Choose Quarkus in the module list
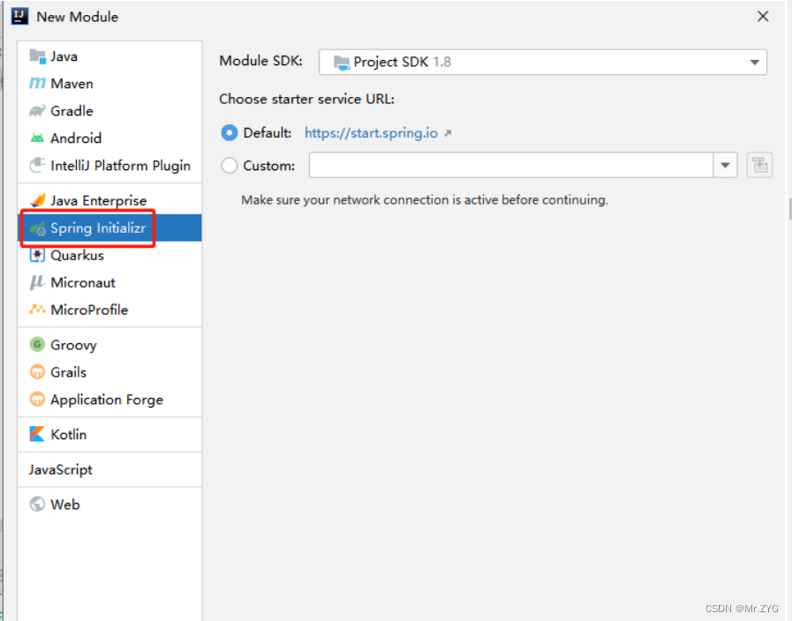Viewport: 792px width, 621px height. coord(109,255)
